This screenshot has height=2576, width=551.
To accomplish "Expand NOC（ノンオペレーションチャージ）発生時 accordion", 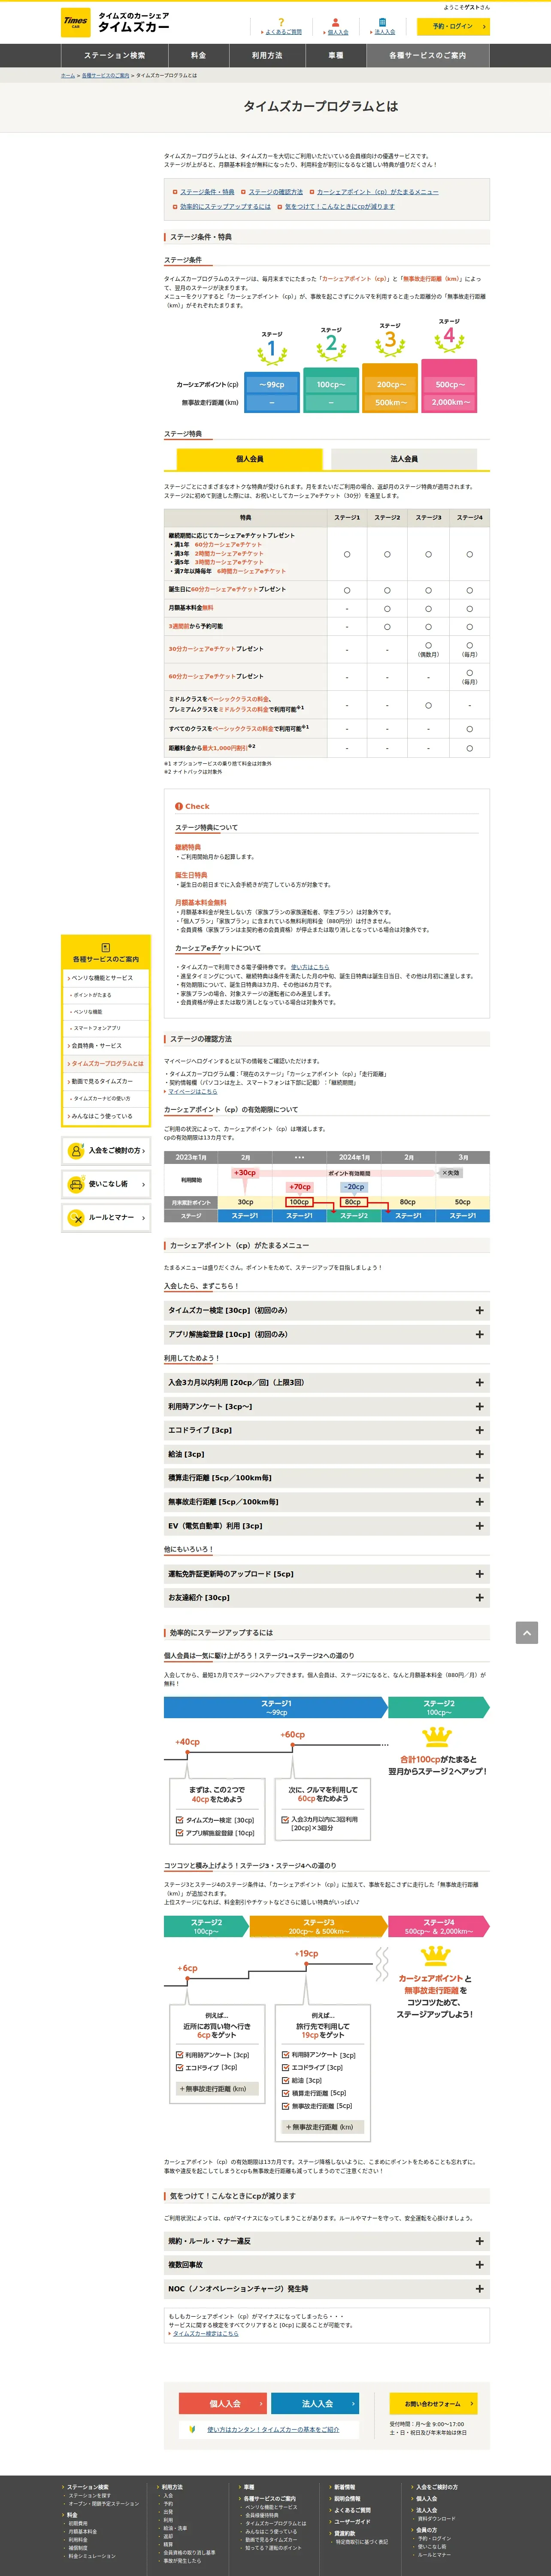I will [327, 2289].
